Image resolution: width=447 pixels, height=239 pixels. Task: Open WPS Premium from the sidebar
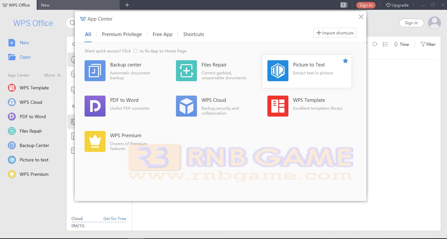pos(29,174)
